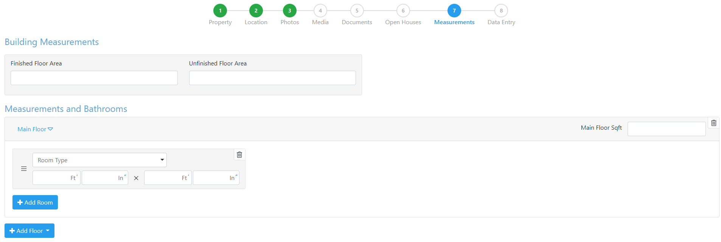
Task: Grab the room row reorder handle icon
Action: click(x=24, y=169)
